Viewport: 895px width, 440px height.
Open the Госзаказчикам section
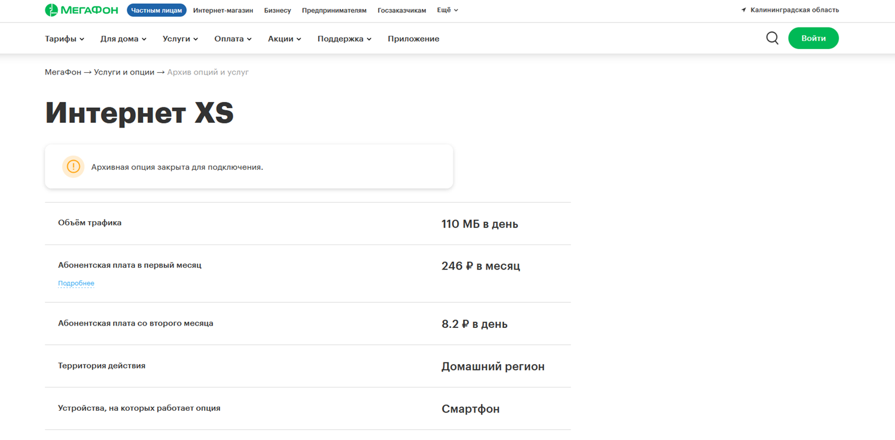coord(402,10)
